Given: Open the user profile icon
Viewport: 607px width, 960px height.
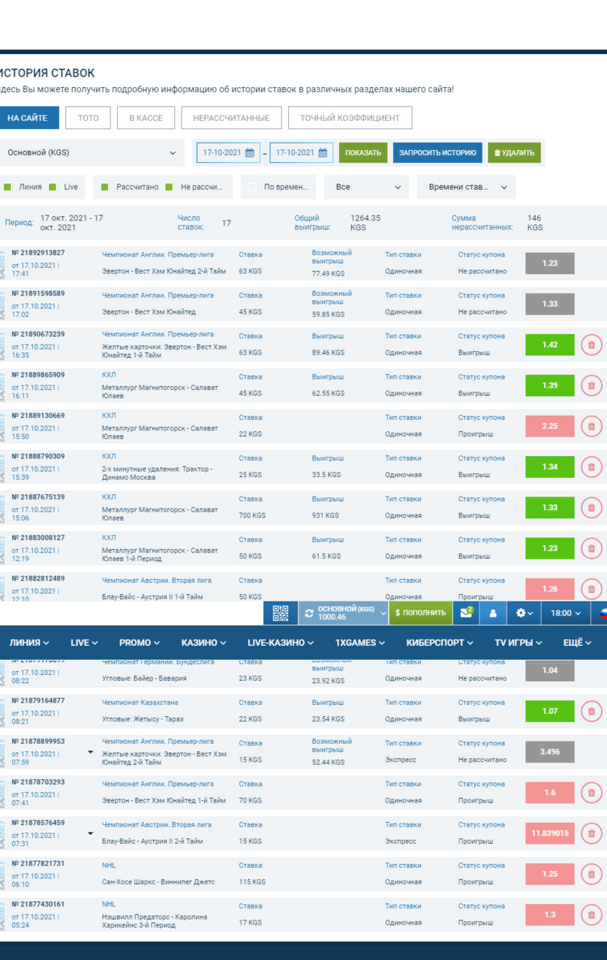Looking at the screenshot, I should click(493, 613).
